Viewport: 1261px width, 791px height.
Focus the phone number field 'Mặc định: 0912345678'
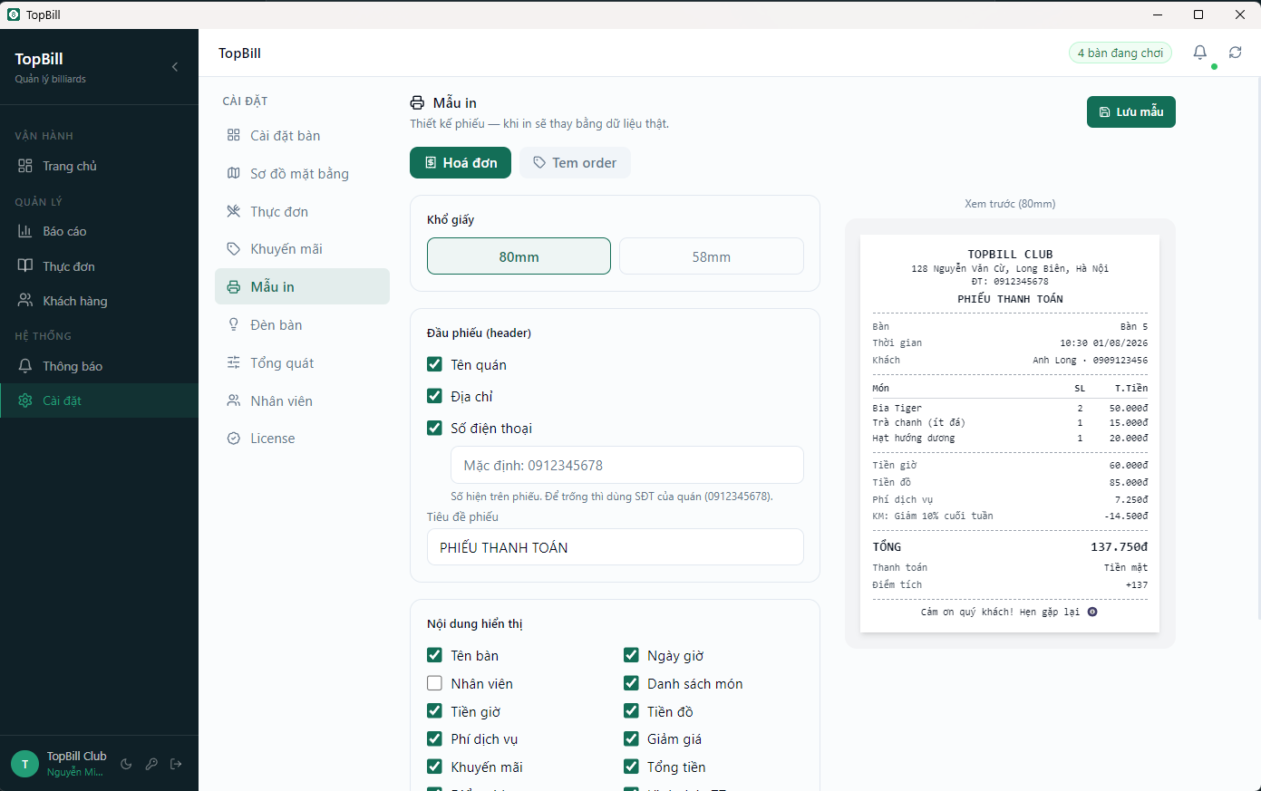[x=627, y=465]
